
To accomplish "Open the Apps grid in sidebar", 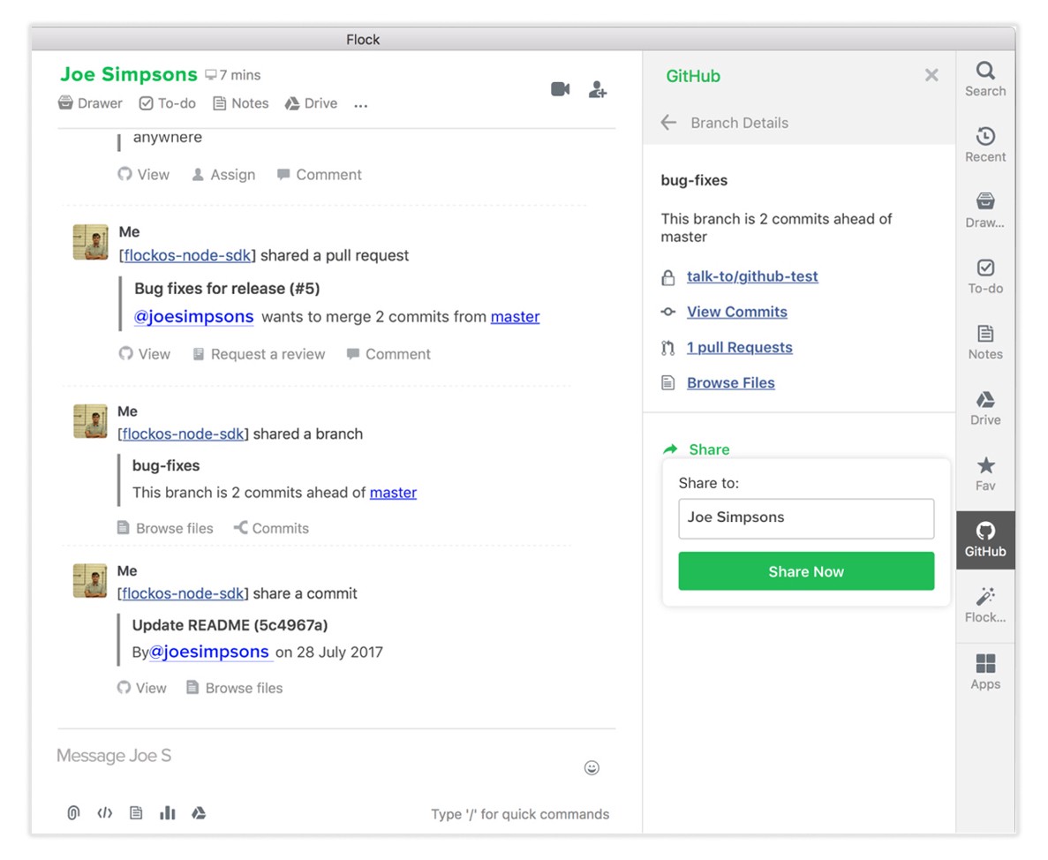I will (985, 672).
